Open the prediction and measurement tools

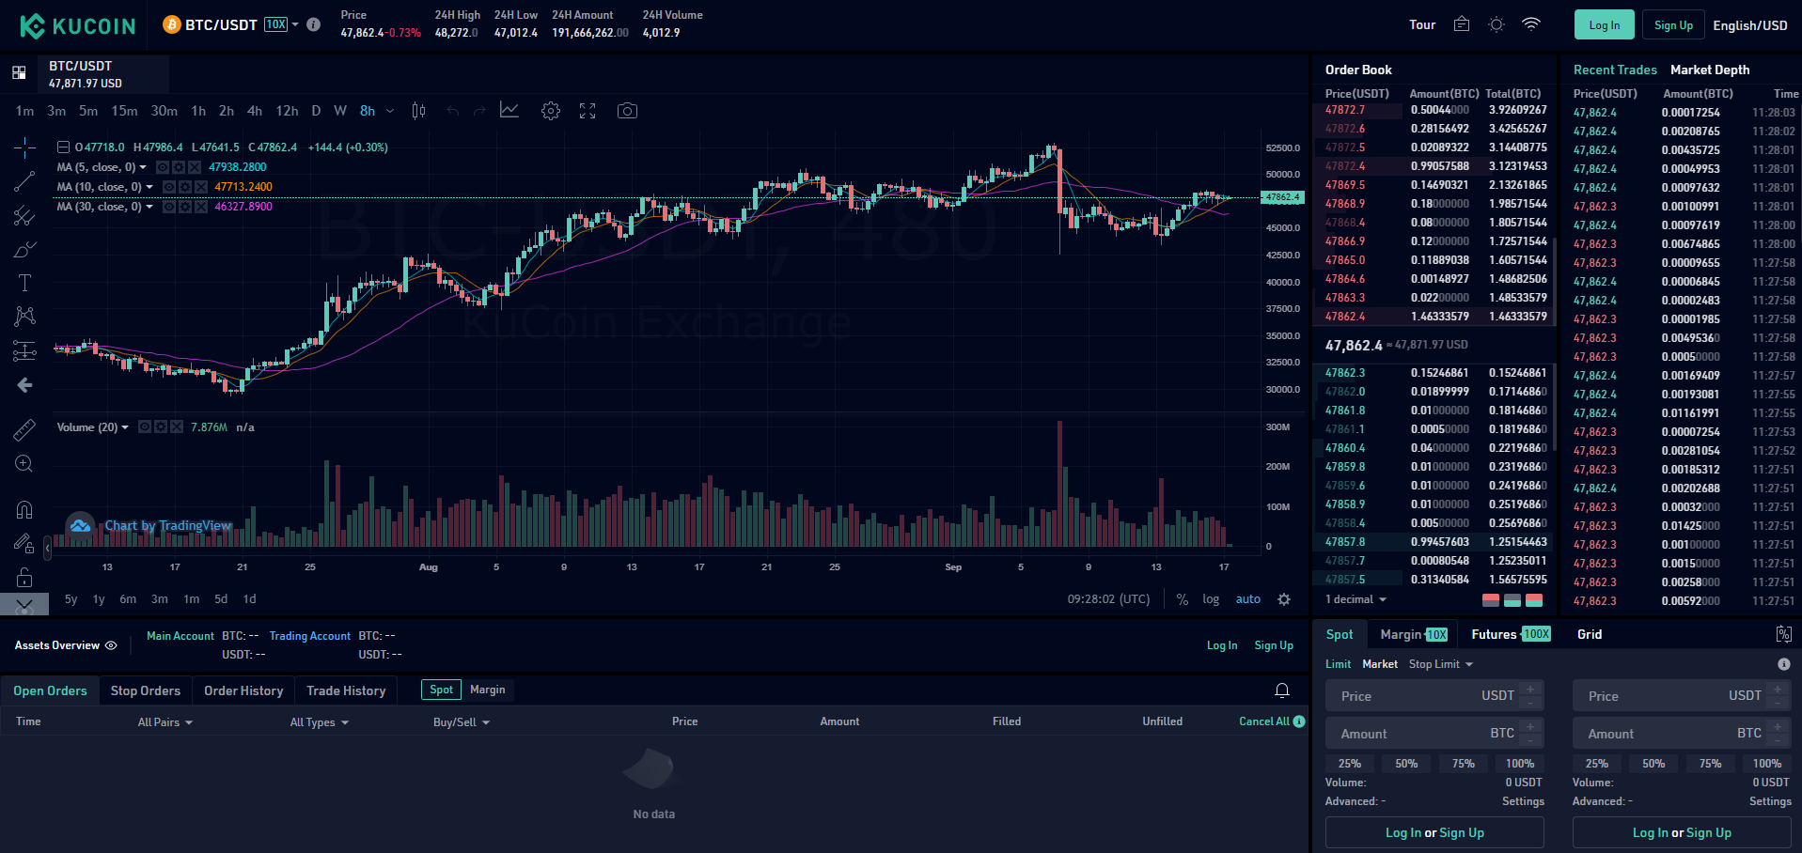coord(24,350)
